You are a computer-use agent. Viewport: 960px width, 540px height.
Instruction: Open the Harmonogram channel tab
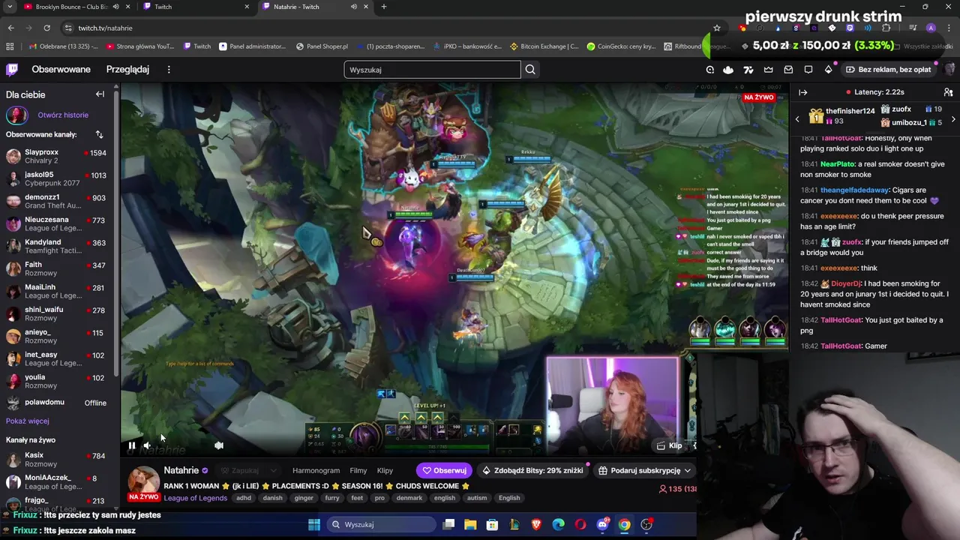coord(316,470)
